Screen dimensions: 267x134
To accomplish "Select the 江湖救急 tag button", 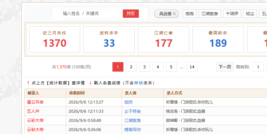I will coord(210,14).
